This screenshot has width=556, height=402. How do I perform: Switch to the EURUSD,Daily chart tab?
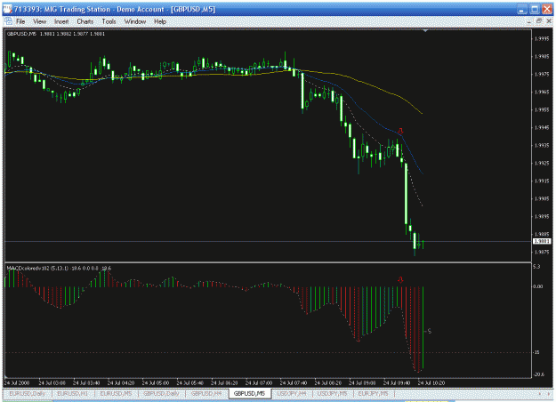28,393
